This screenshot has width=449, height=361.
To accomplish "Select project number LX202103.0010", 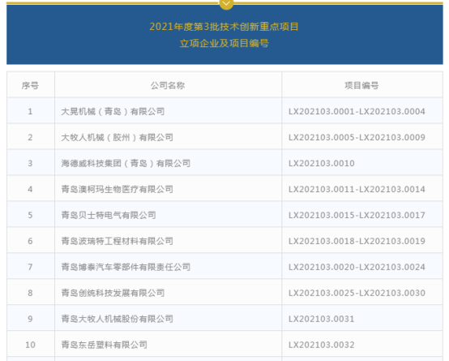I will [322, 163].
